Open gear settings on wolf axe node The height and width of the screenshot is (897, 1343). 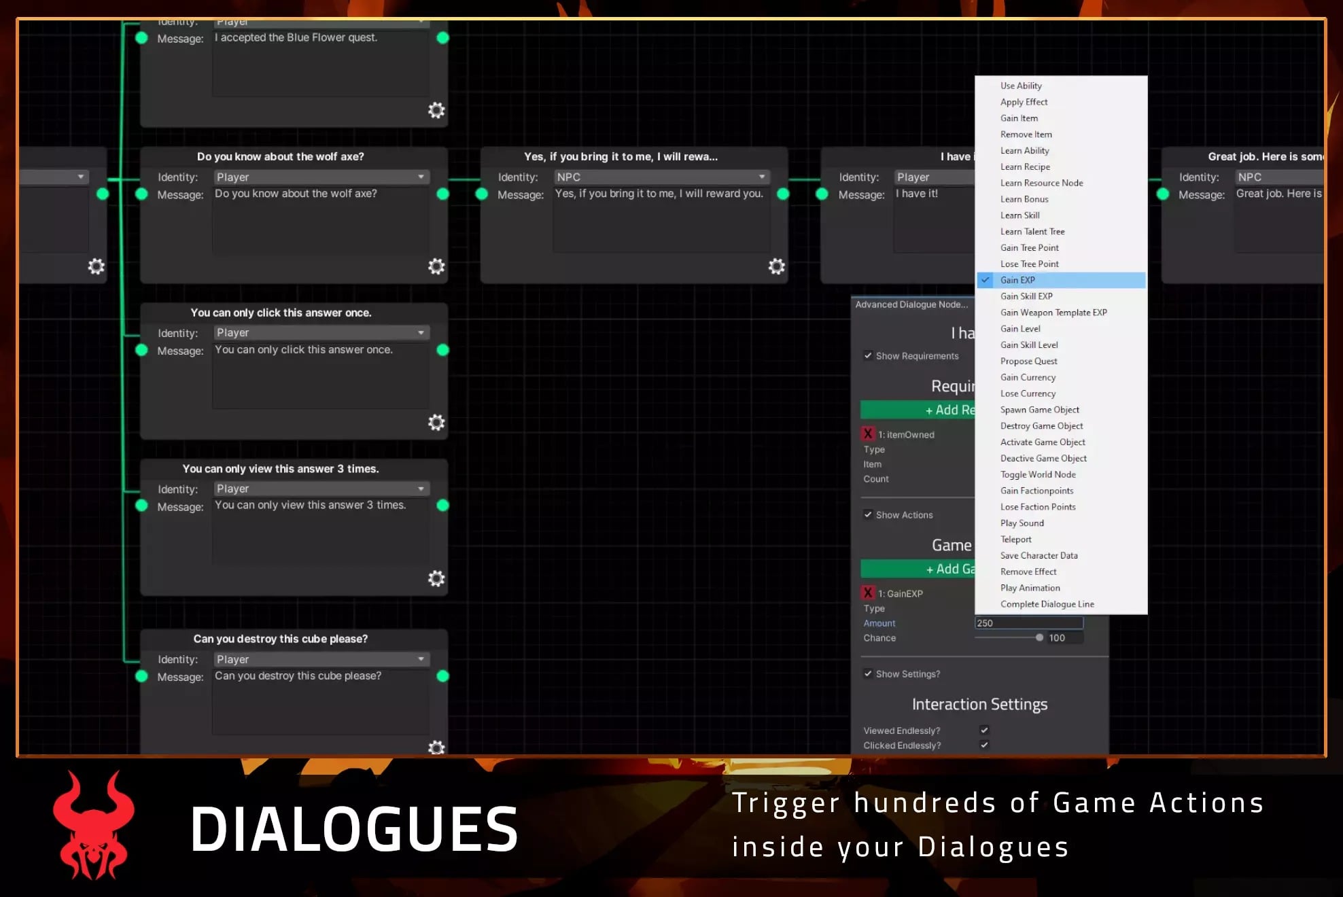(x=436, y=266)
